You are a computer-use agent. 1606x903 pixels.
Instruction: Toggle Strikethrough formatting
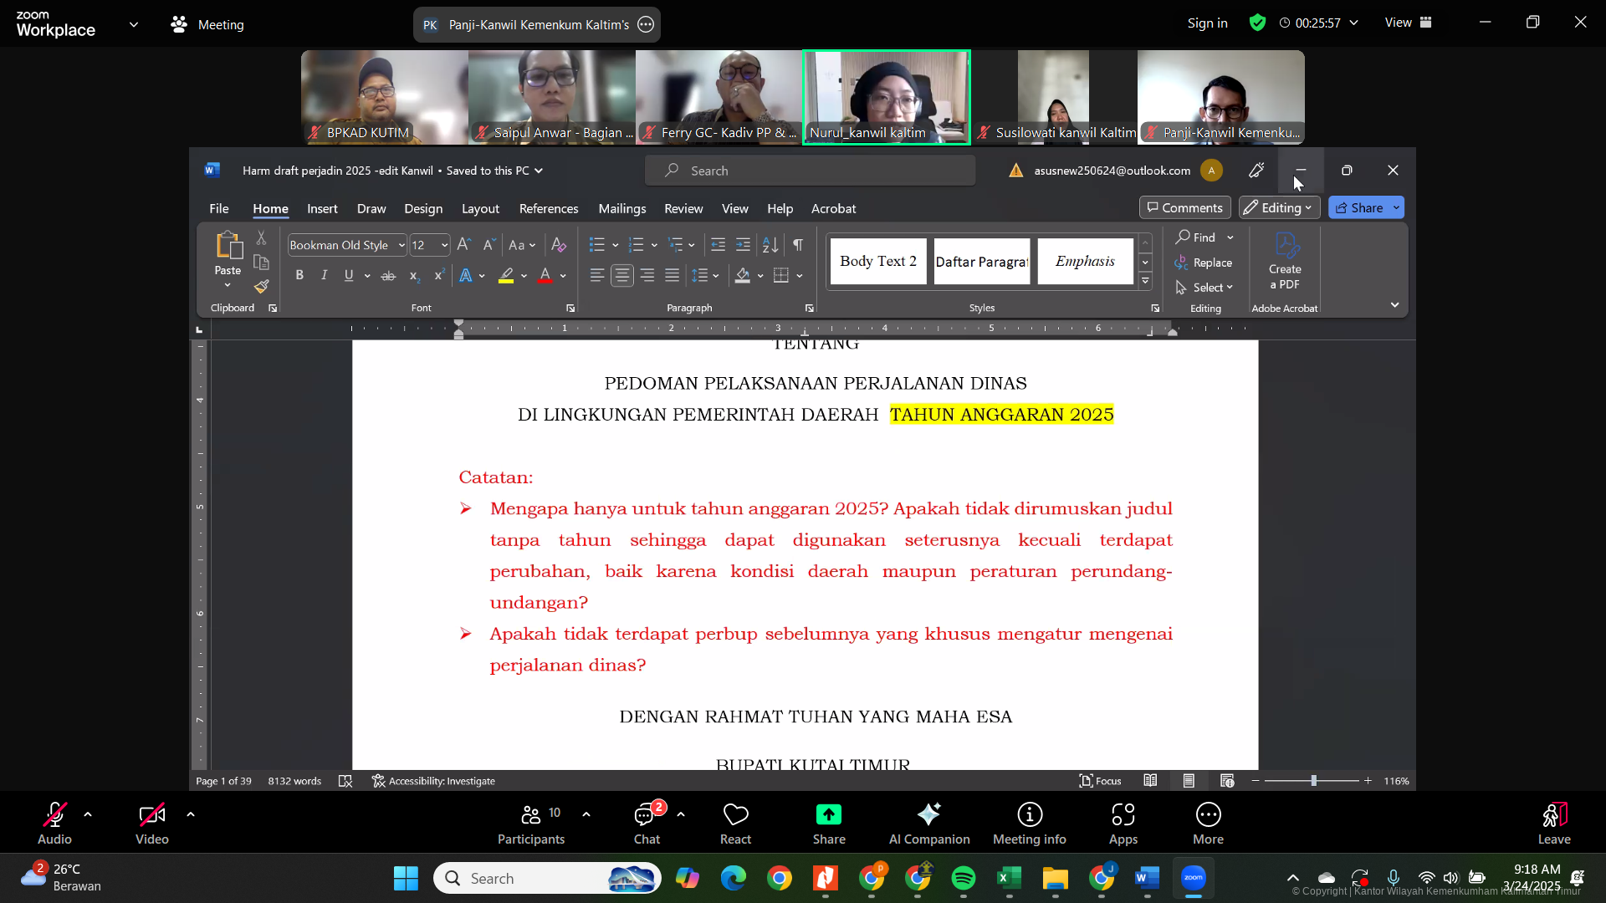(x=388, y=275)
